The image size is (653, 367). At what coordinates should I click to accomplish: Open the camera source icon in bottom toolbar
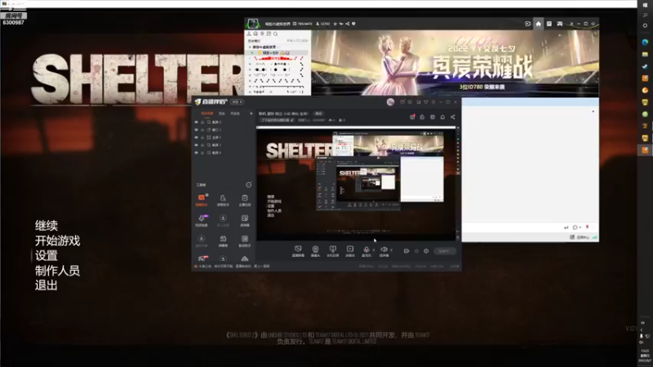click(x=315, y=250)
